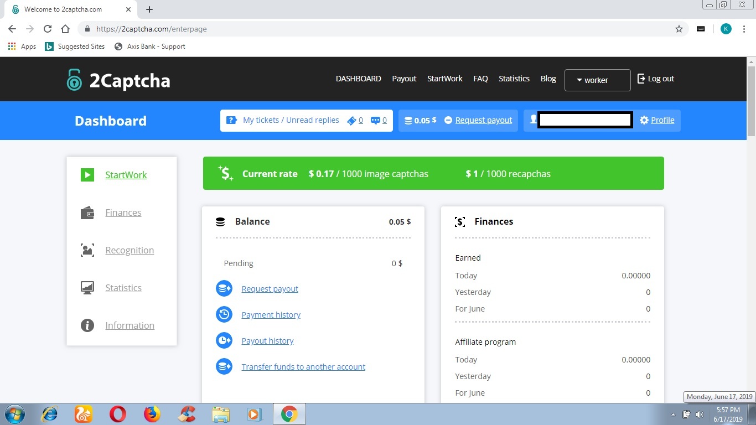Open StartWork in top navigation
This screenshot has width=756, height=425.
pos(445,79)
